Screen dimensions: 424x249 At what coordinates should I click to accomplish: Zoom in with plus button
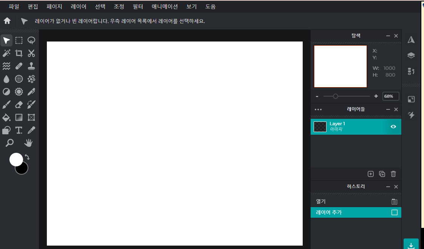(x=376, y=96)
